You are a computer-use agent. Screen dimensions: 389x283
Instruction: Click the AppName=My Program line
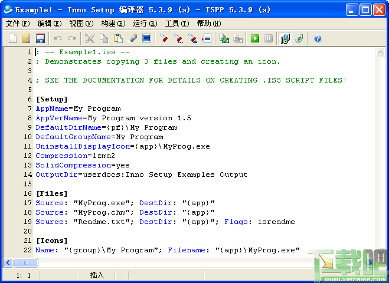pos(78,108)
